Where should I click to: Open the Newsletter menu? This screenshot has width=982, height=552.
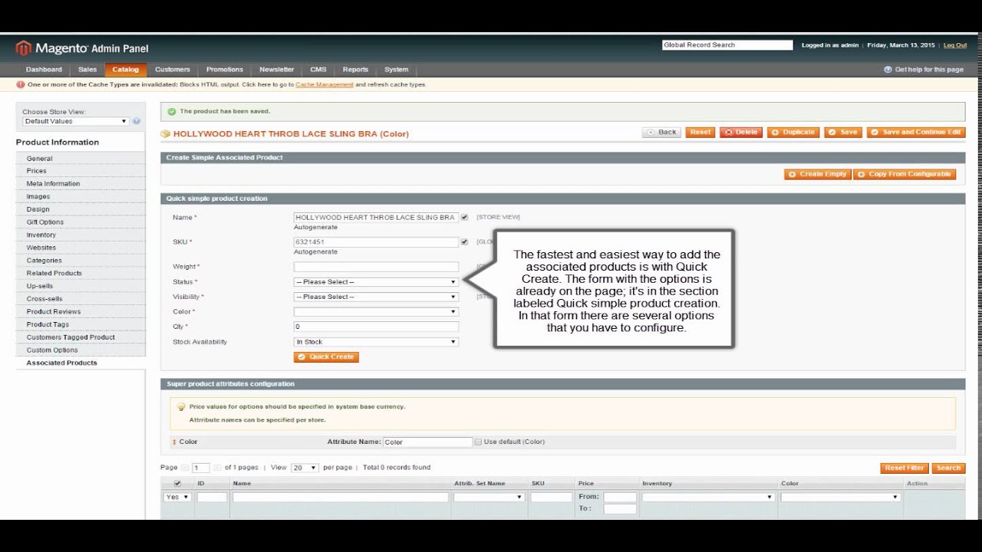pos(277,70)
